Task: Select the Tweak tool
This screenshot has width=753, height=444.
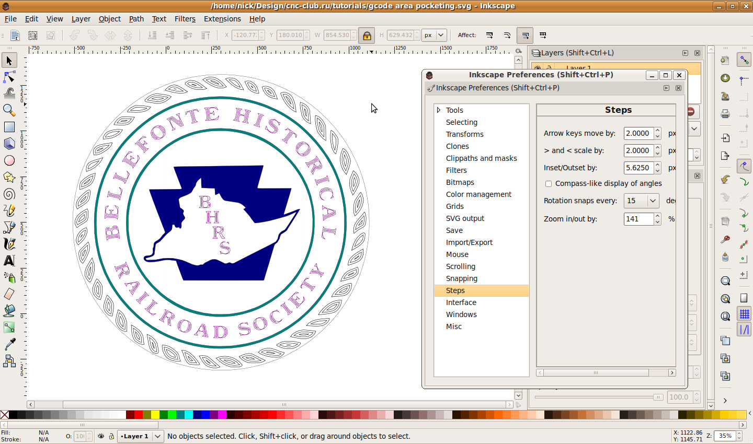Action: (9, 94)
